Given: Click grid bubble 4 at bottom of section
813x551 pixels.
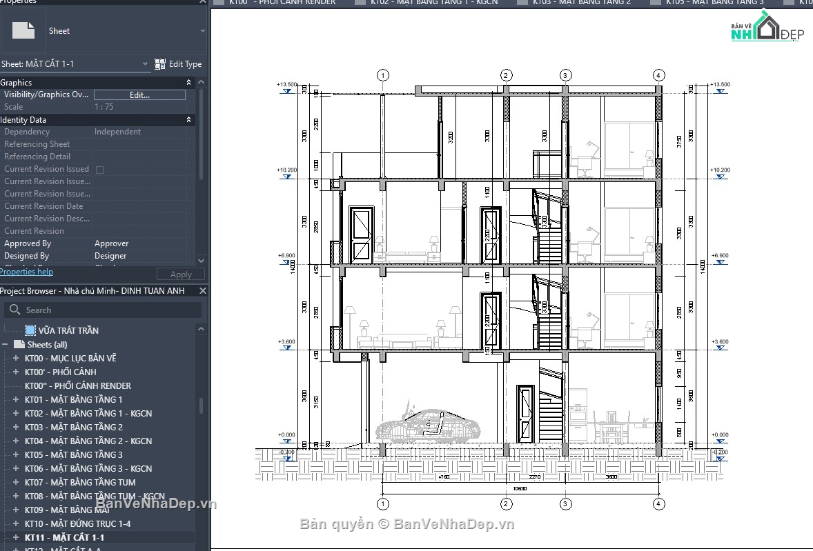Looking at the screenshot, I should (658, 504).
